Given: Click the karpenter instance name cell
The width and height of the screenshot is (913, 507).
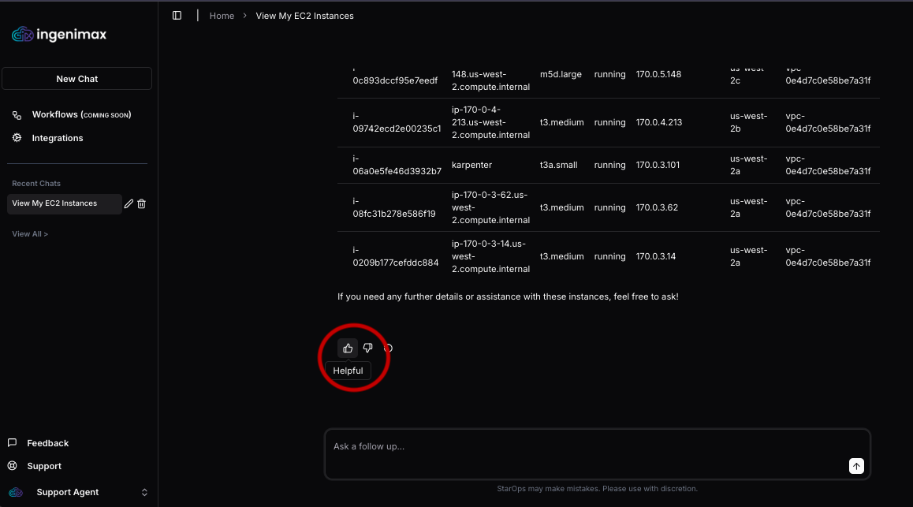Looking at the screenshot, I should point(471,166).
